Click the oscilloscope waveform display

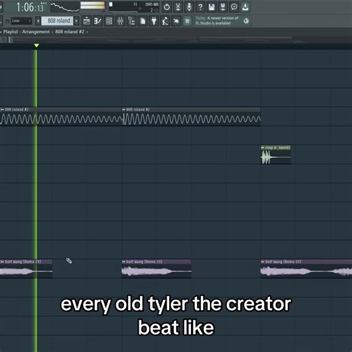point(65,7)
